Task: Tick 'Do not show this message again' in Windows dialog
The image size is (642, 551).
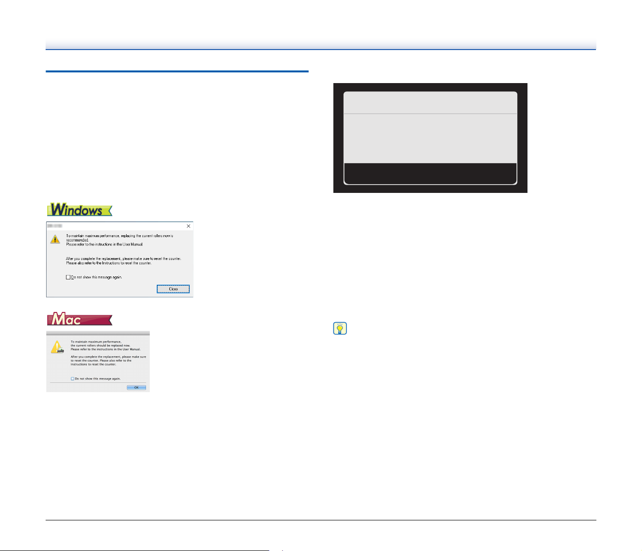Action: tap(68, 277)
